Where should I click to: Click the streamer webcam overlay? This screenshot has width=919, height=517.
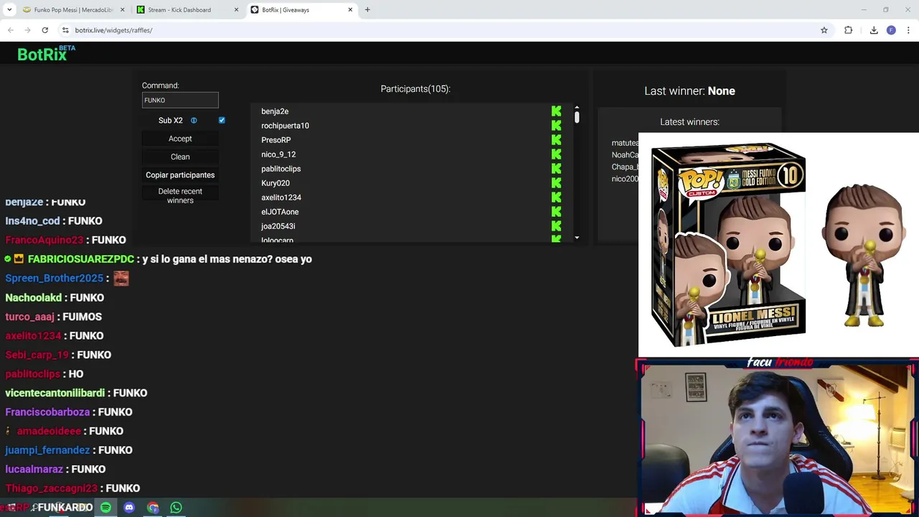pyautogui.click(x=777, y=437)
